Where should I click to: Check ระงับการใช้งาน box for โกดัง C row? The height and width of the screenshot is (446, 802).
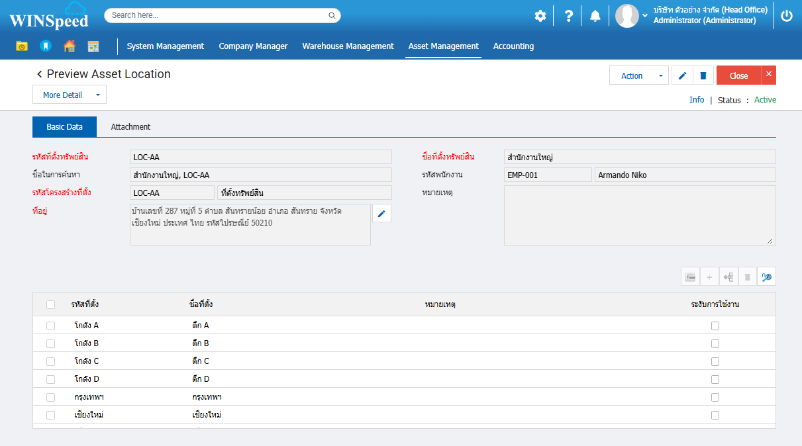pyautogui.click(x=715, y=361)
